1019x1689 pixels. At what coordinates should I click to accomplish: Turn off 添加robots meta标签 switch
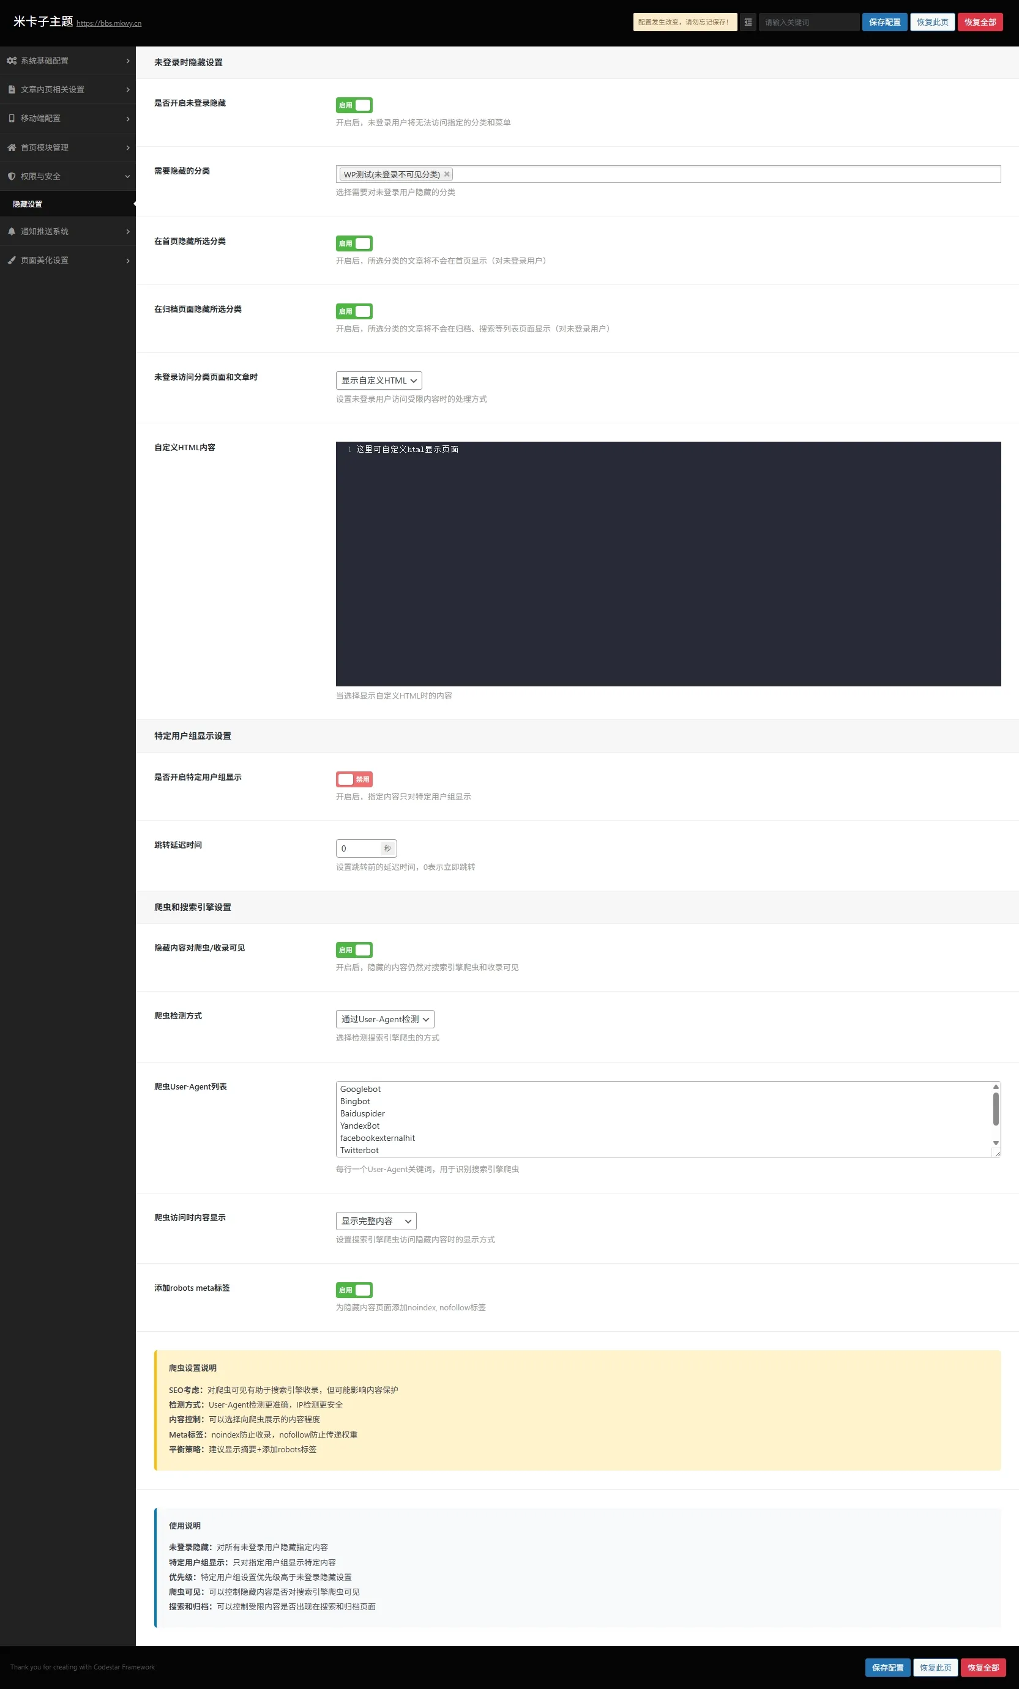tap(354, 1290)
